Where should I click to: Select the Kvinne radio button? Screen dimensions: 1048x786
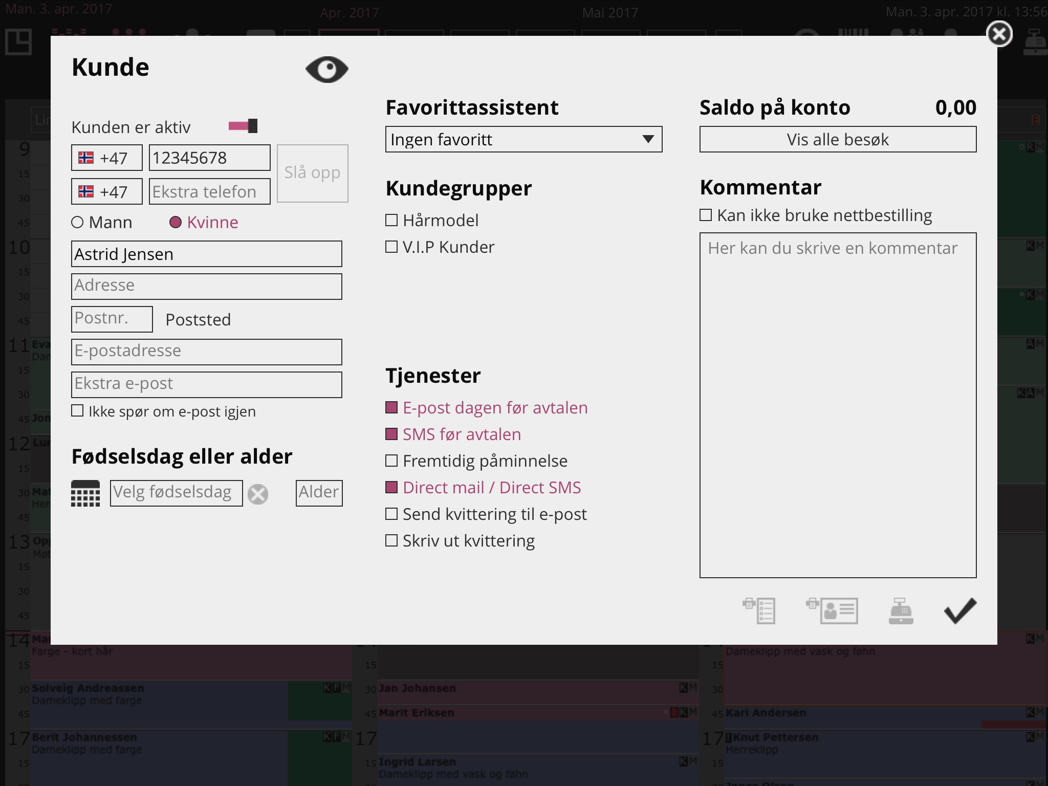[204, 222]
